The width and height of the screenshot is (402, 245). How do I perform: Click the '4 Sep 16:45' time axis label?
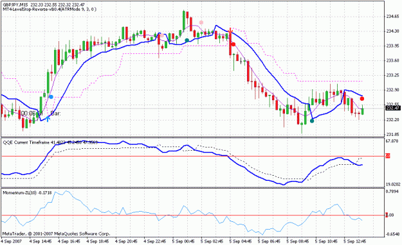click(x=69, y=241)
